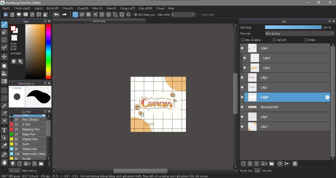This screenshot has height=178, width=336.
Task: Open settings gear on Lớp9 layer
Action: point(327,97)
